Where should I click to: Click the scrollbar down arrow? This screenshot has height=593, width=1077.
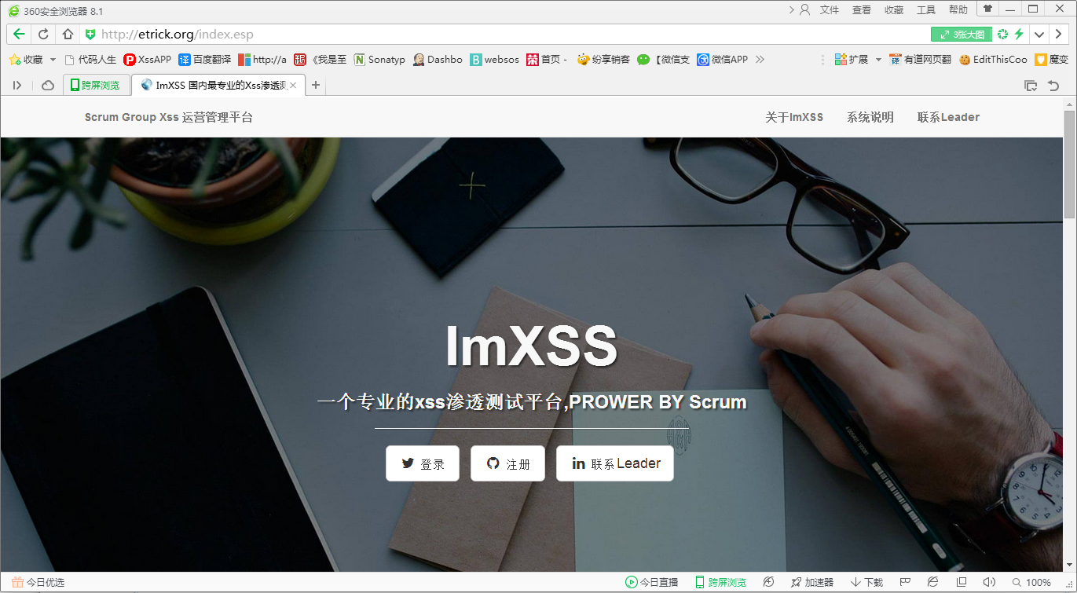tap(1069, 566)
